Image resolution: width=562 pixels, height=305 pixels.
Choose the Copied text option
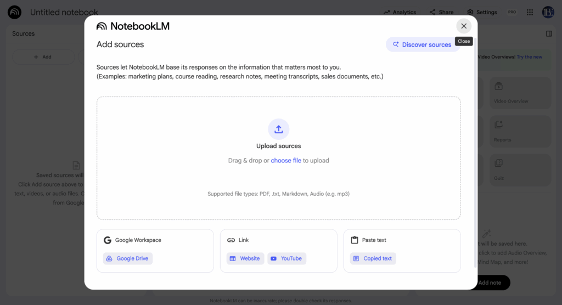pos(373,258)
